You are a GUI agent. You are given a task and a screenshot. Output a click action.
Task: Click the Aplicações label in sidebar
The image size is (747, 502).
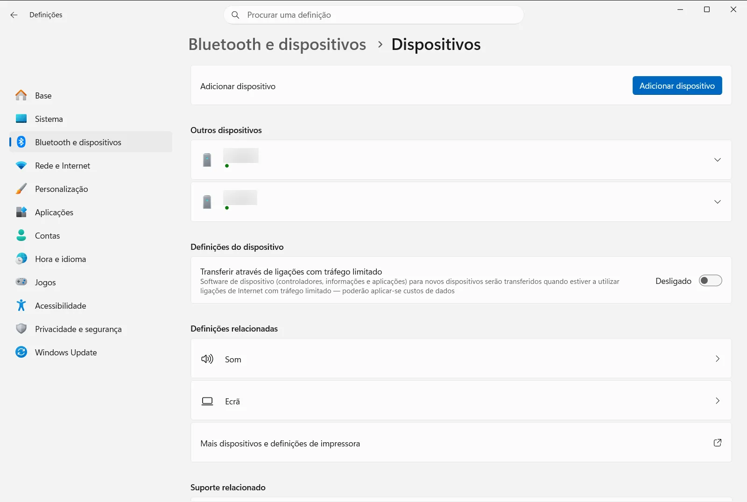tap(54, 212)
